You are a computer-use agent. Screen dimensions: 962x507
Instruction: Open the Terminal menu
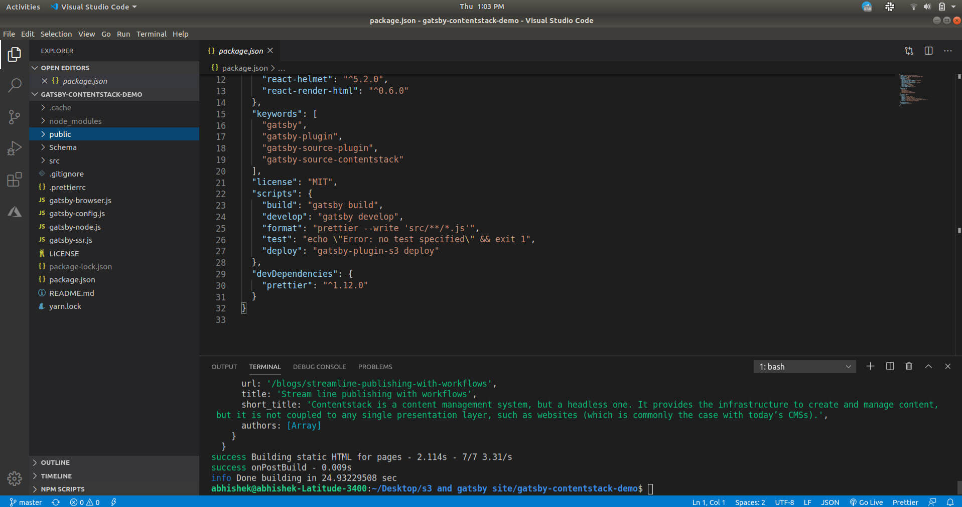[151, 34]
